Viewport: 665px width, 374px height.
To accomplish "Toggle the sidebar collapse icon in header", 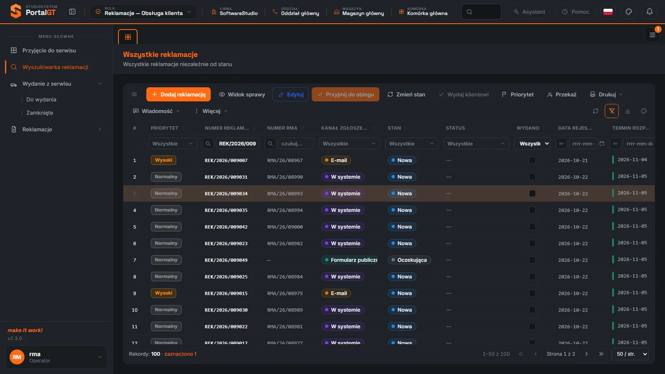I will tap(72, 12).
